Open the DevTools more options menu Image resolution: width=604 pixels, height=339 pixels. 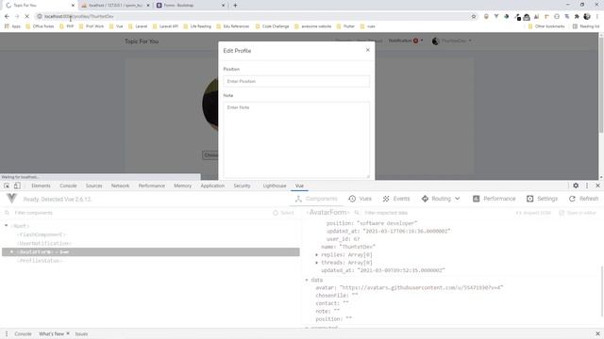pos(587,186)
